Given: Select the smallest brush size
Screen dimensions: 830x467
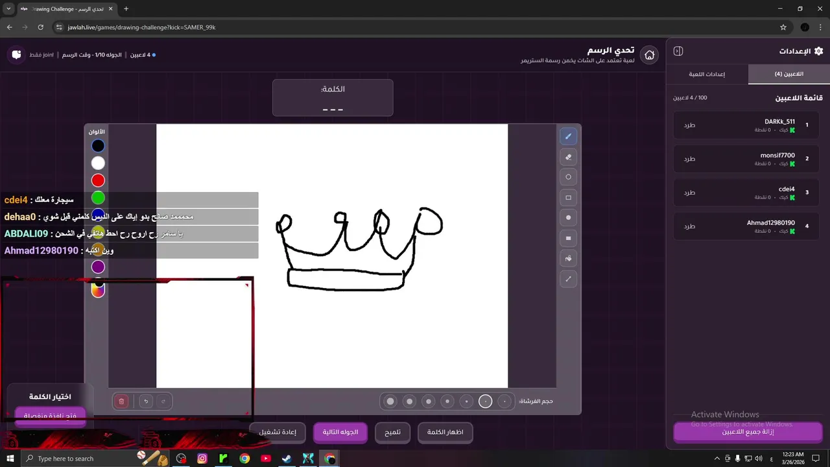Looking at the screenshot, I should pos(504,401).
